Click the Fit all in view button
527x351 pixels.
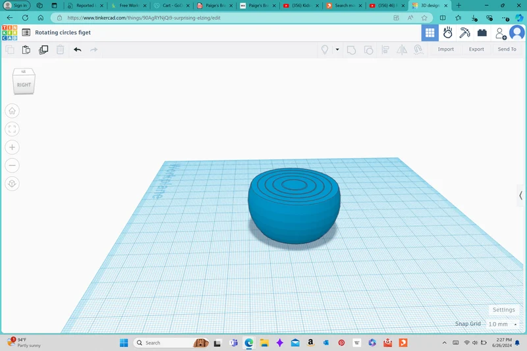pos(12,129)
